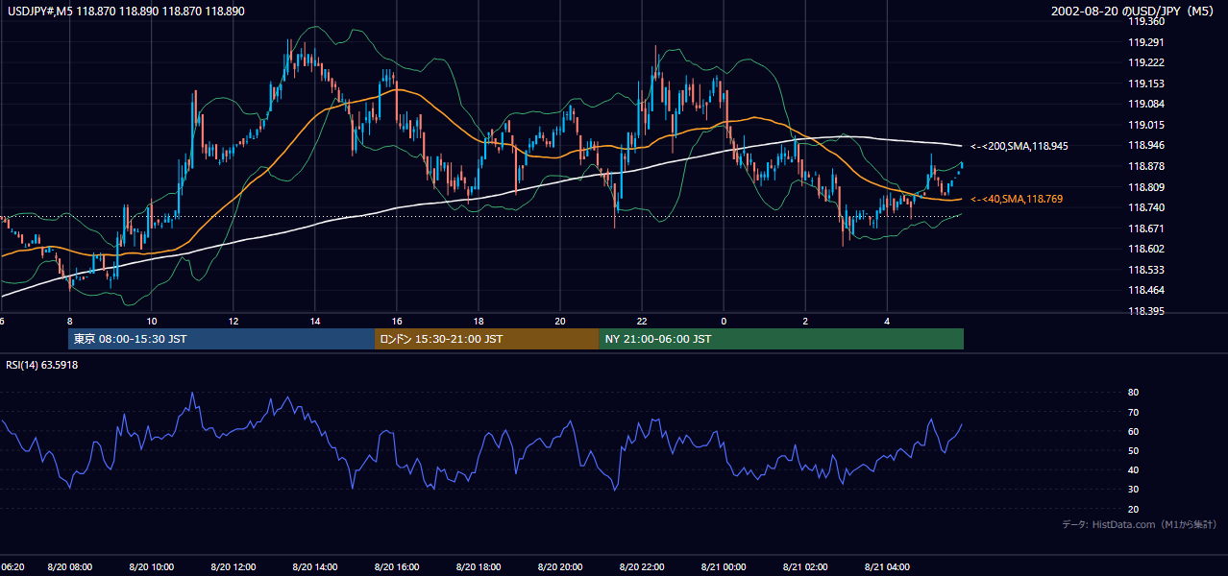The height and width of the screenshot is (576, 1228).
Task: Click RSI scale value 70
Action: coord(1133,412)
